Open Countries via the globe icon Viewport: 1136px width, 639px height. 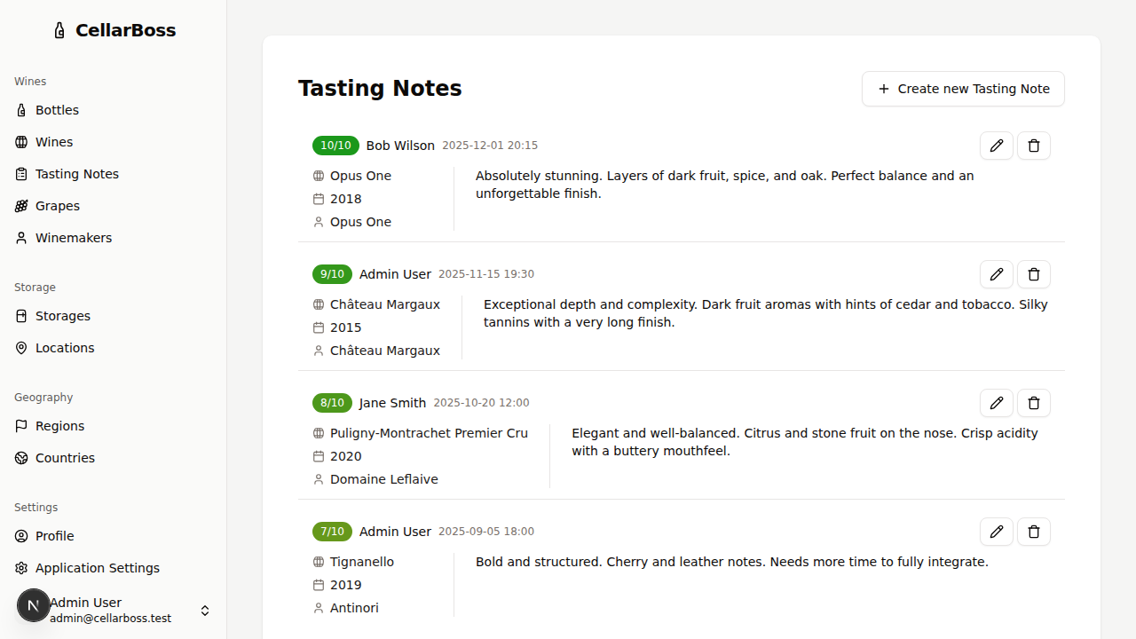[x=20, y=458]
